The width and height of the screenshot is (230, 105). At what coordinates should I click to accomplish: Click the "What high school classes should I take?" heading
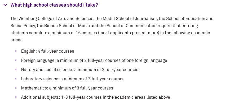tap(54, 5)
